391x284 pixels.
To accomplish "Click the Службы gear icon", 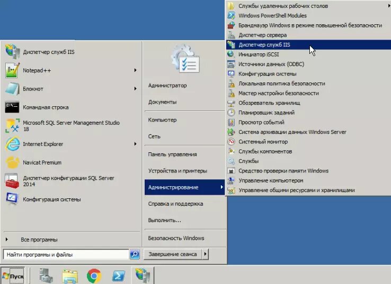I will [231, 161].
